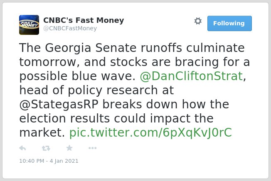Toggle the blue Following button
This screenshot has height=181, width=271.
(x=229, y=24)
